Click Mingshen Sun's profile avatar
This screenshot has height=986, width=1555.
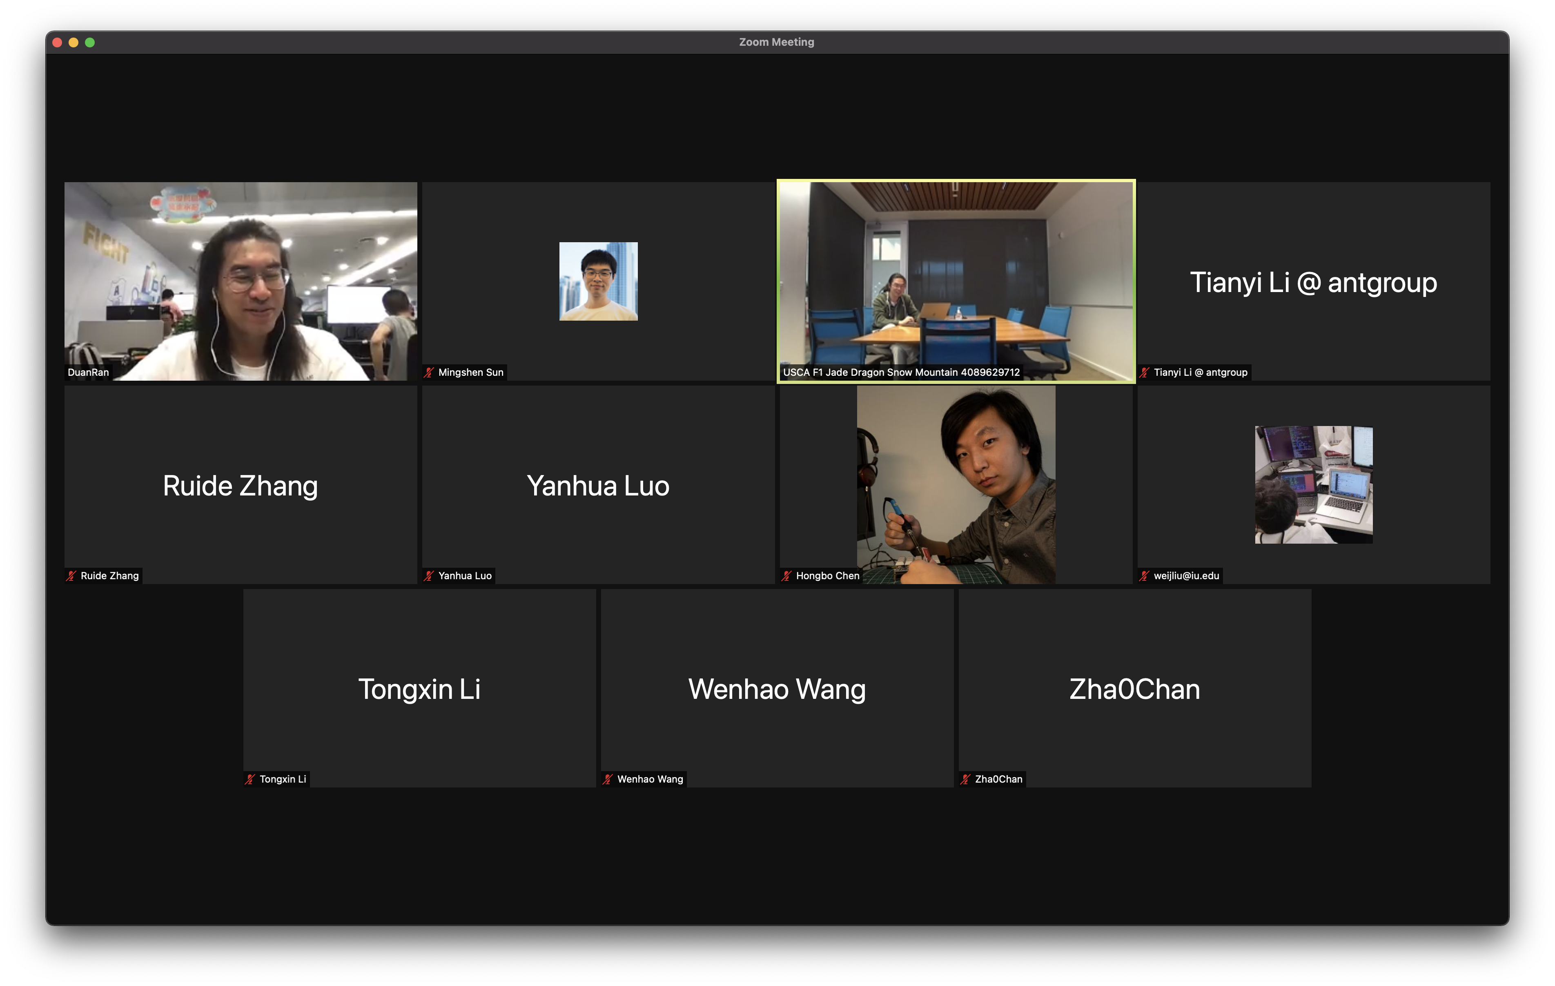coord(597,281)
